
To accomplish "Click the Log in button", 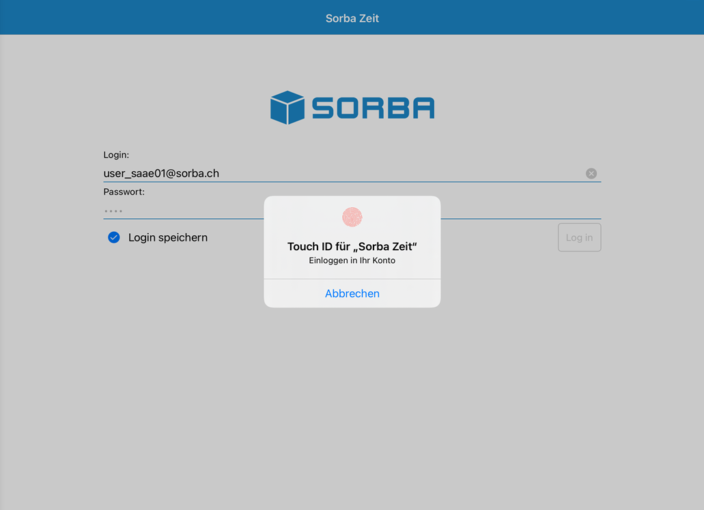I will click(x=579, y=237).
